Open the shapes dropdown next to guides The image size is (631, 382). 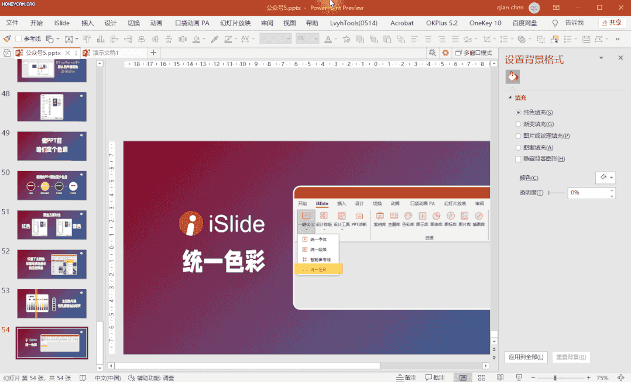[58, 39]
